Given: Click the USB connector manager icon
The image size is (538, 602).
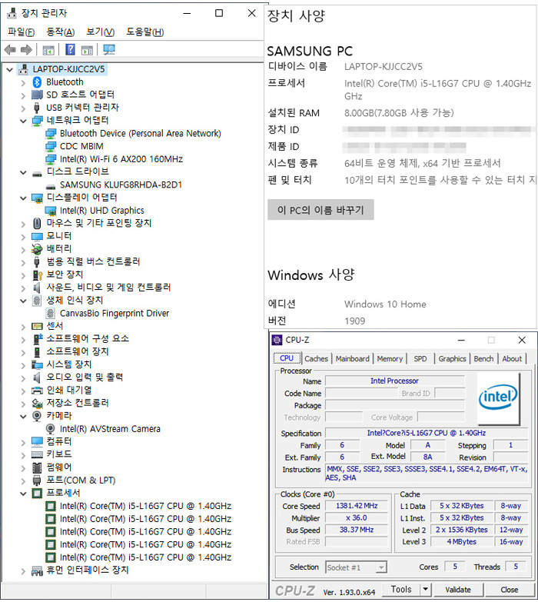Looking at the screenshot, I should [37, 108].
